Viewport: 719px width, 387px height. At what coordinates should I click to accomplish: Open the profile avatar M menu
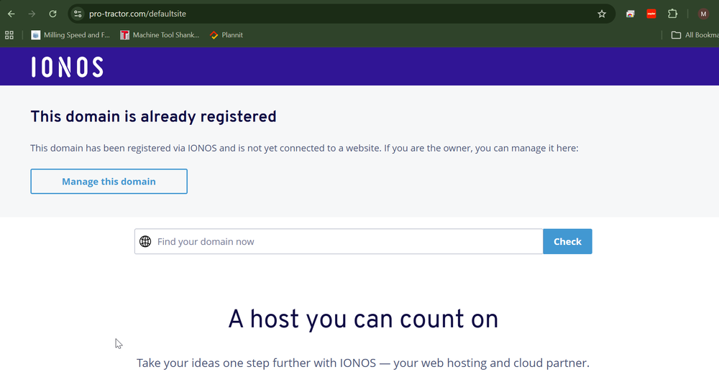703,14
